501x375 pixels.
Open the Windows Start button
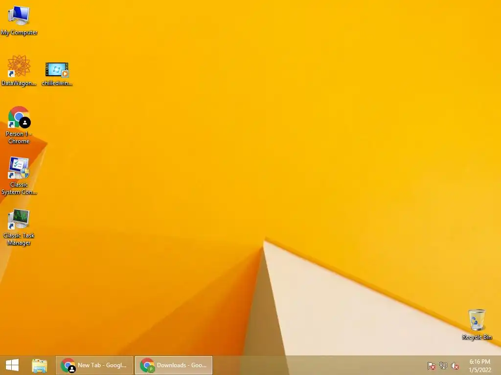[x=12, y=365]
